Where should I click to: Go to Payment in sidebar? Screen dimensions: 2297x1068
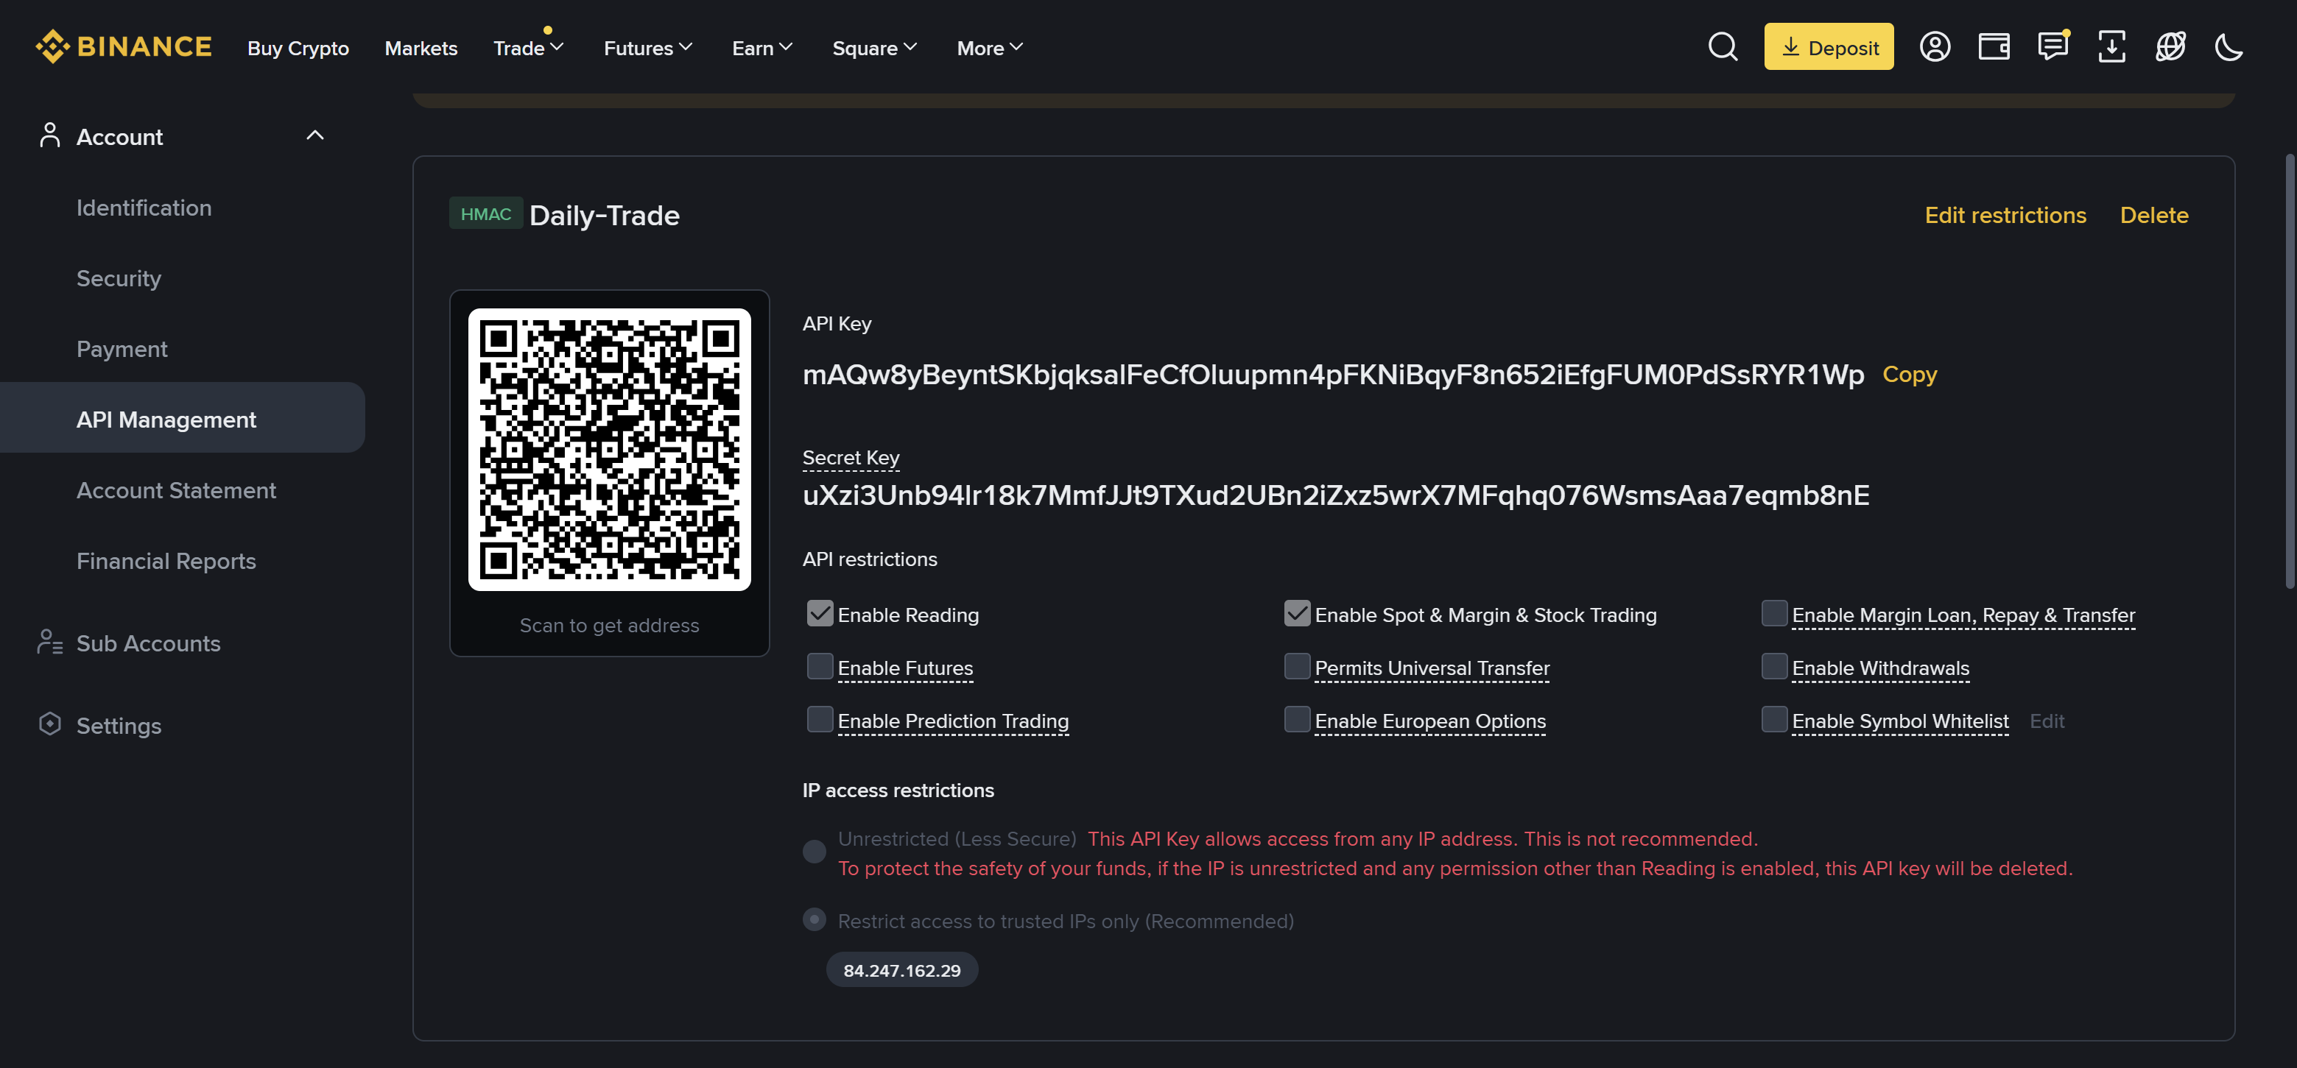122,349
